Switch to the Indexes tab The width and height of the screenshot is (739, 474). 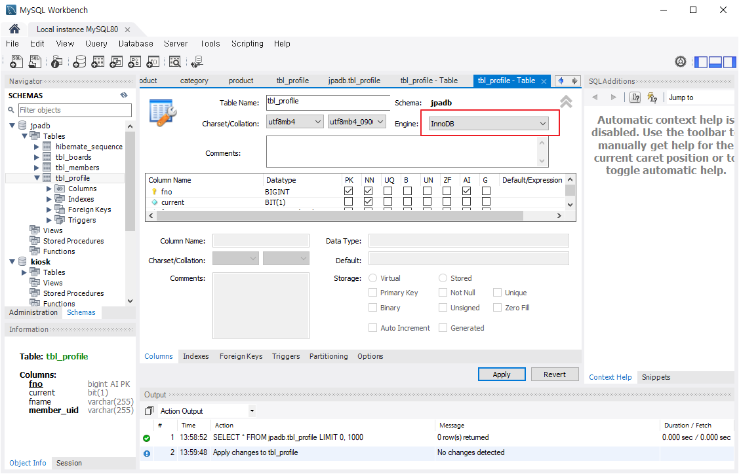(x=195, y=356)
